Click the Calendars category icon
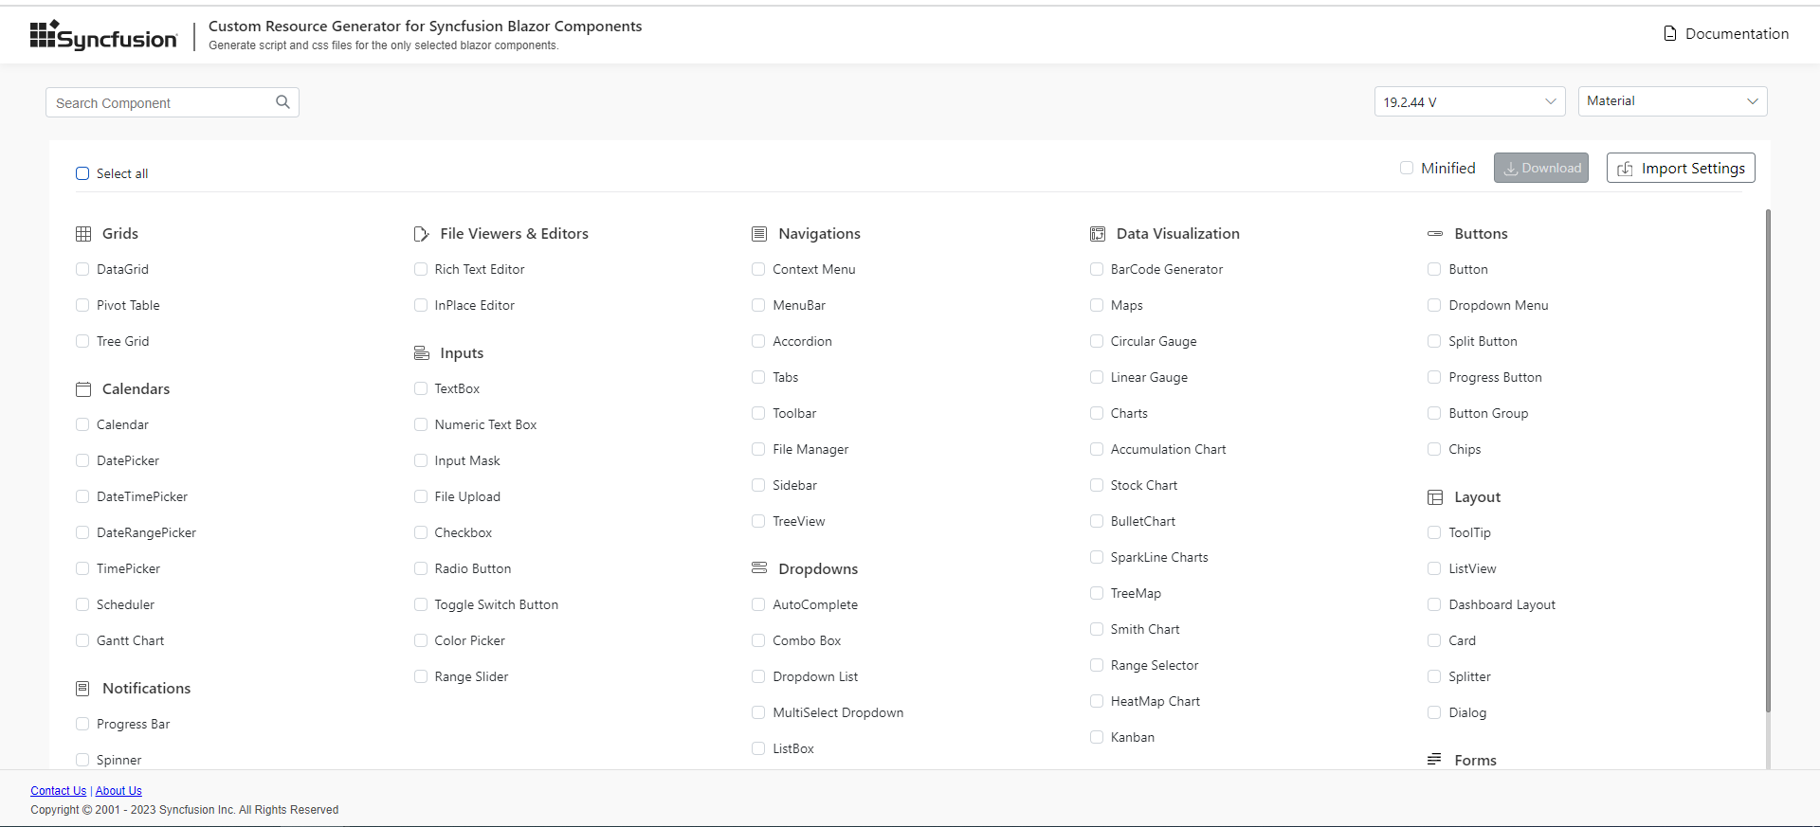Screen dimensions: 1820x827 tap(83, 389)
